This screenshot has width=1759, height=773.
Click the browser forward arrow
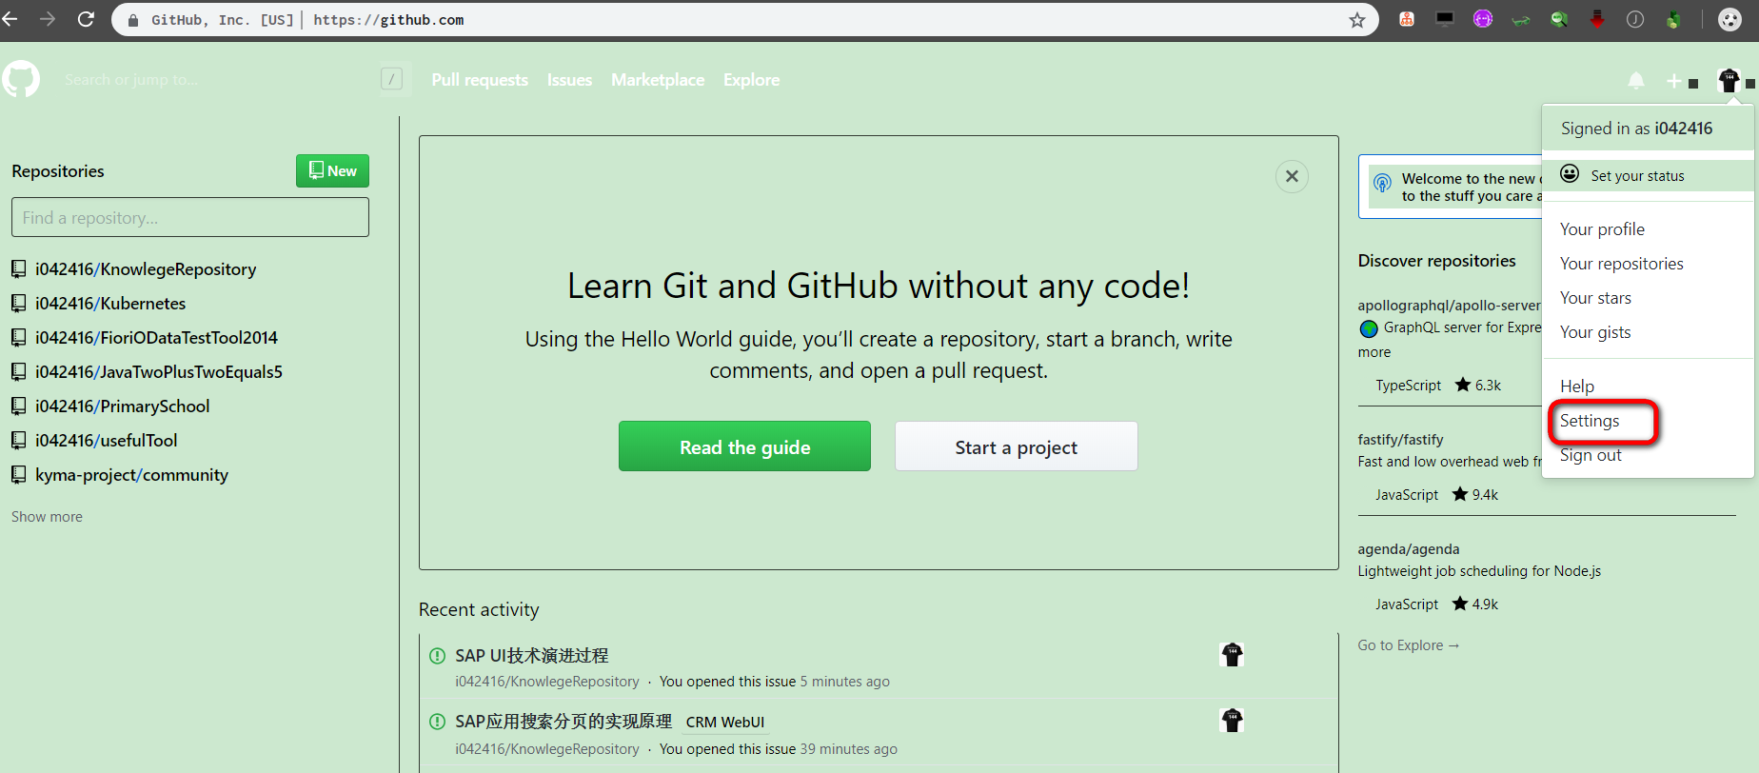[x=48, y=19]
